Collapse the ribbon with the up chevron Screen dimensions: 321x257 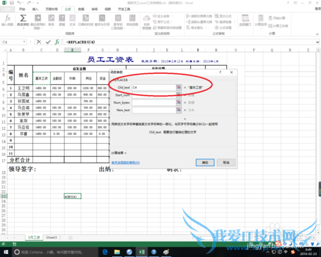point(317,34)
